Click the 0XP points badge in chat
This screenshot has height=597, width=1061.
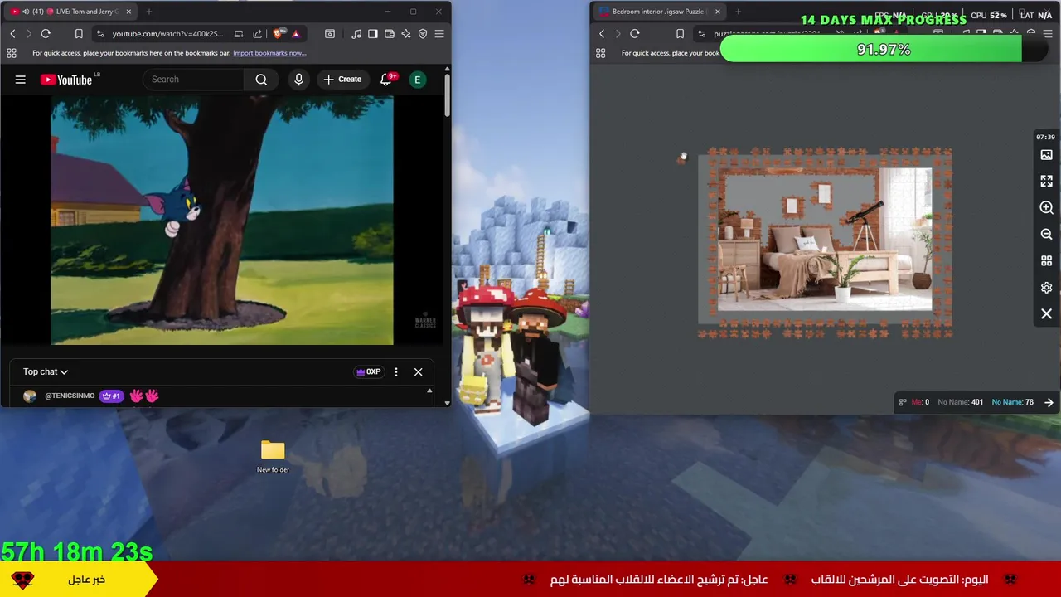368,371
